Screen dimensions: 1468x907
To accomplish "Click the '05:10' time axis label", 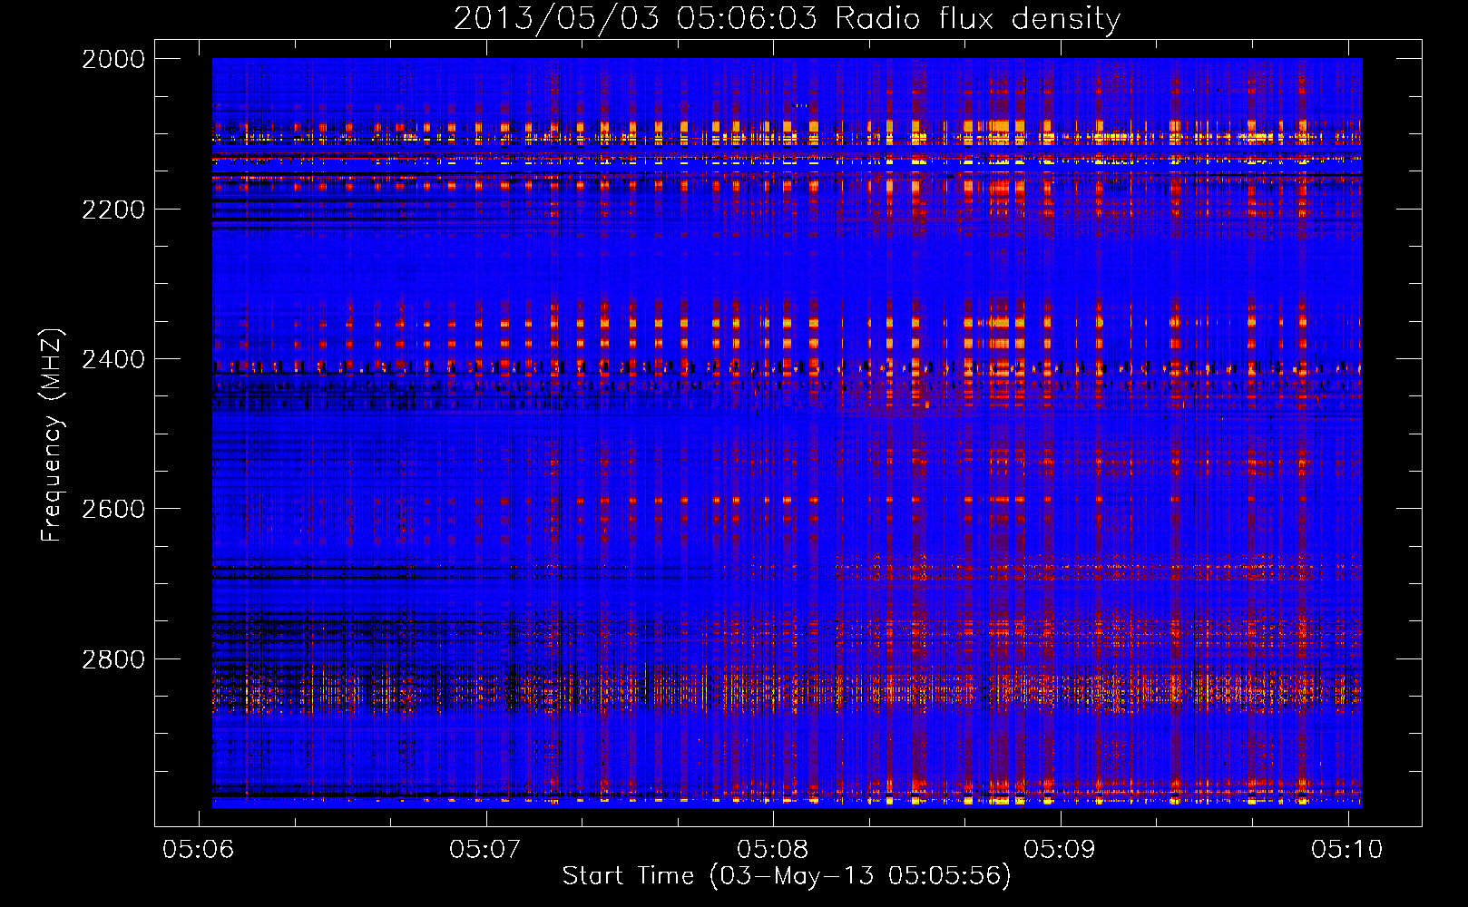I will coord(1347,849).
